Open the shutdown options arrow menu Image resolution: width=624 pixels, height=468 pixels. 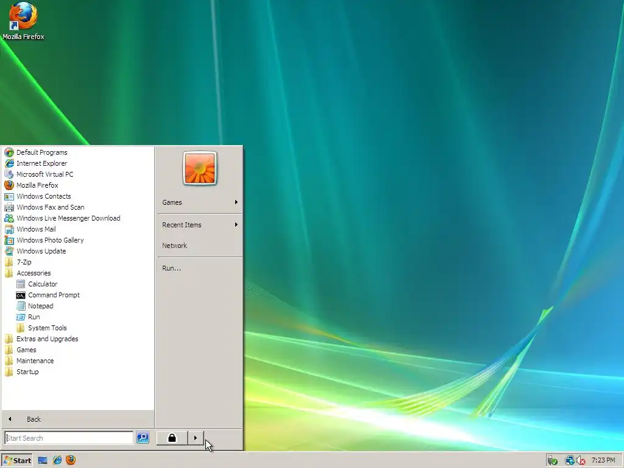[x=196, y=438]
